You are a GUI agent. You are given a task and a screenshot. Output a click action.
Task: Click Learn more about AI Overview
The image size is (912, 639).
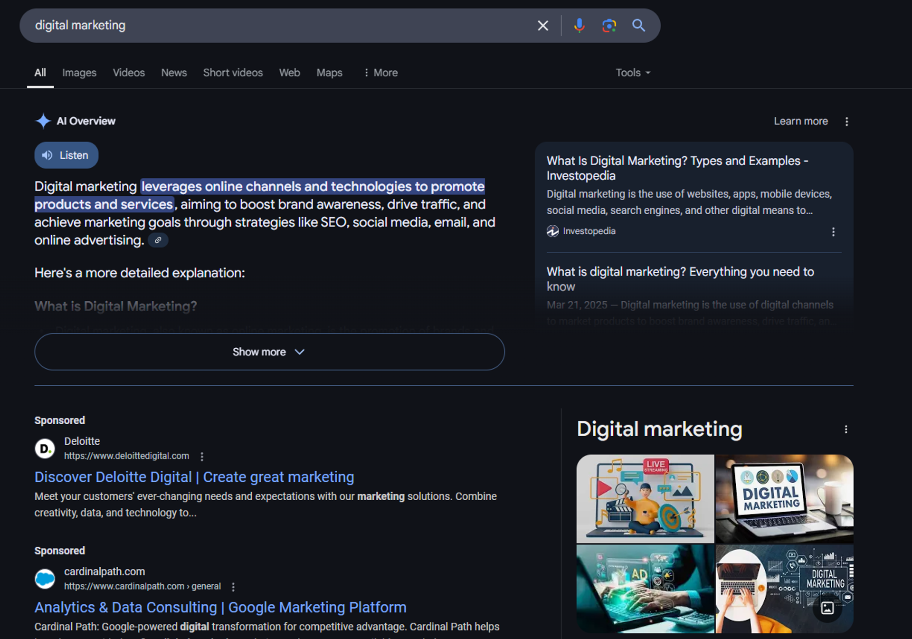pyautogui.click(x=801, y=121)
